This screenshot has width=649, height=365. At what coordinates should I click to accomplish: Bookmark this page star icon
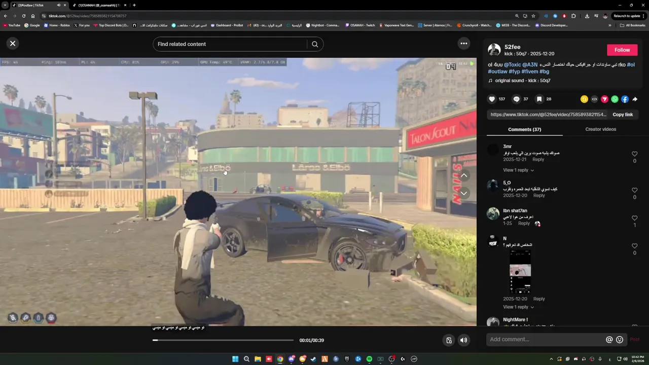533,16
